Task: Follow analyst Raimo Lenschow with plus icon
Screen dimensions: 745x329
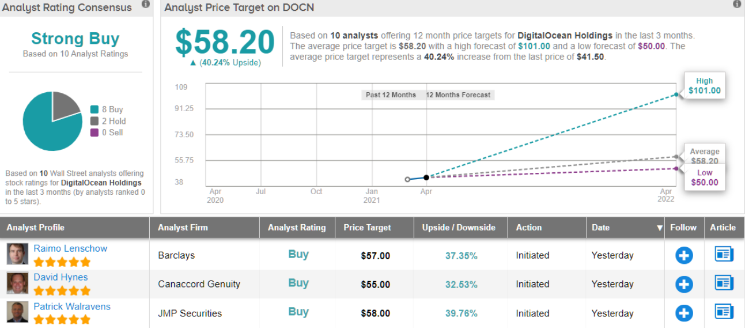Action: click(x=684, y=255)
